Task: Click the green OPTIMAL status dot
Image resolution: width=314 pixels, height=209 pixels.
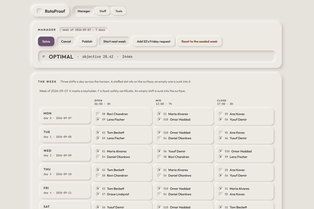Action: [44, 56]
